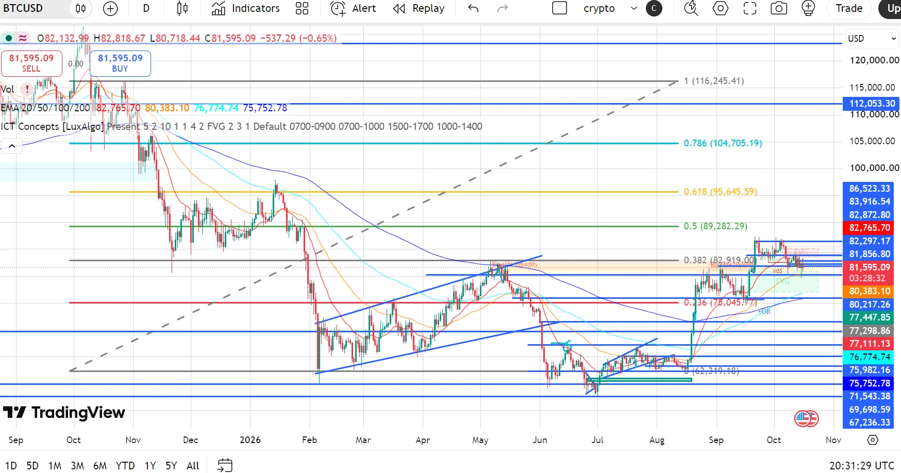Screen dimensions: 901x473
Task: Select the 1D time range
Action: [11, 466]
